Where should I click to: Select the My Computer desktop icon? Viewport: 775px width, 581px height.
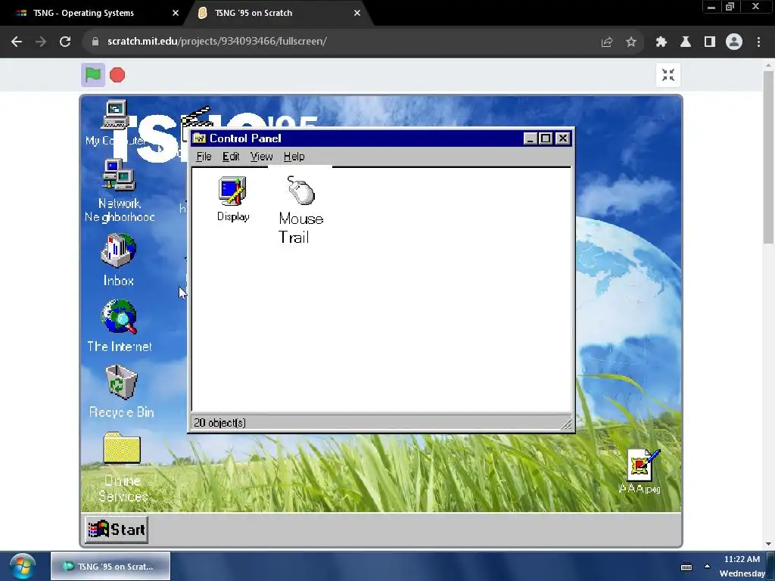pyautogui.click(x=115, y=123)
